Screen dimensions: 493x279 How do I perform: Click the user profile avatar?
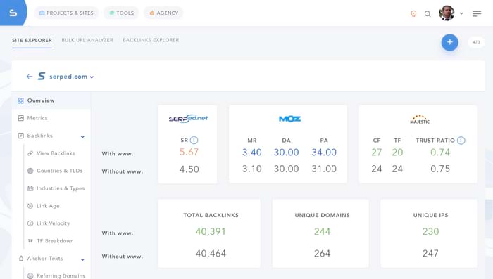[x=447, y=13]
